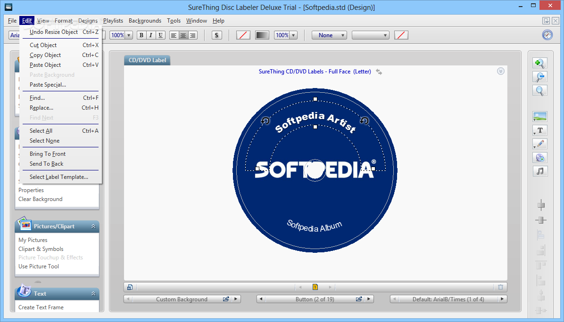Open browse icon beside Custom Background
The width and height of the screenshot is (564, 322).
tap(226, 299)
